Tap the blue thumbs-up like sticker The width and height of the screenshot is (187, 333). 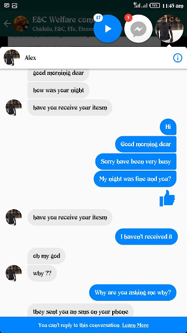(x=167, y=198)
